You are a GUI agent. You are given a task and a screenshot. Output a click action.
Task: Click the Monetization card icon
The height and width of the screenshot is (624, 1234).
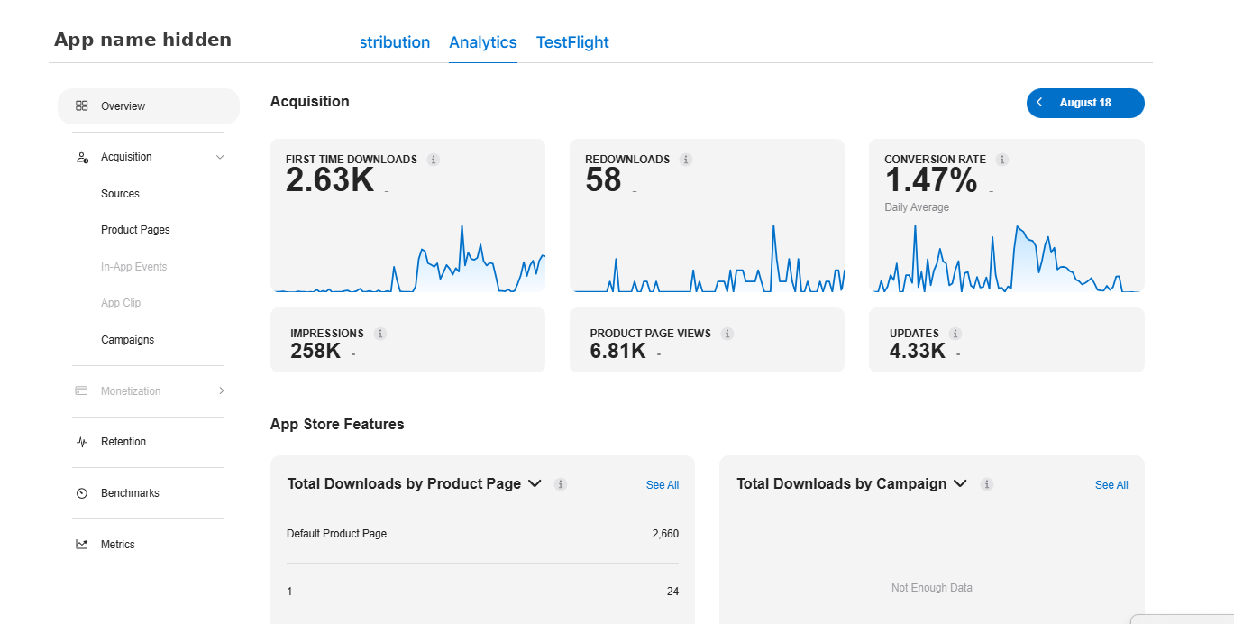[82, 390]
